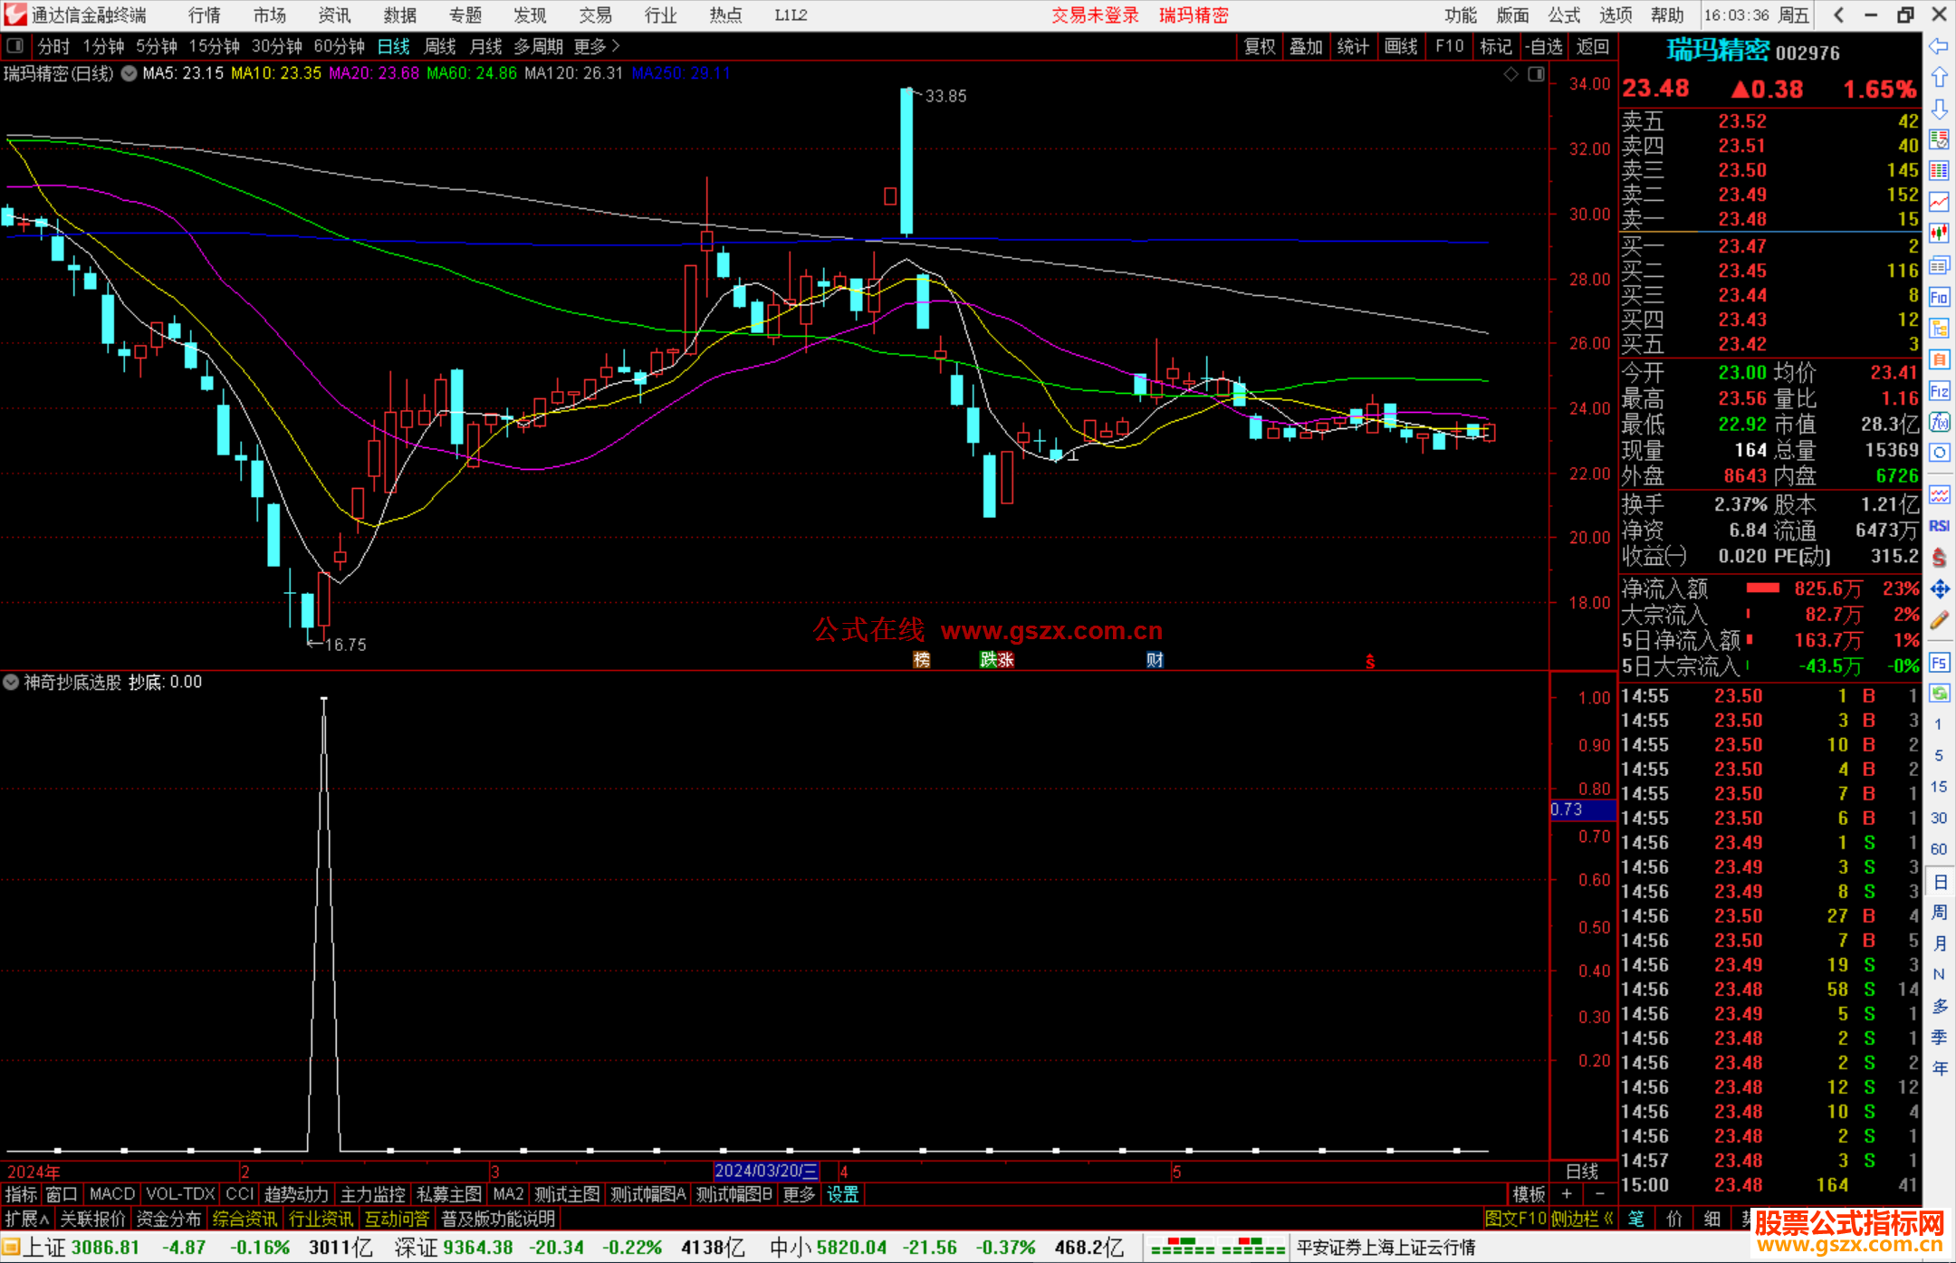Click the 设置 settings link
Image resolution: width=1956 pixels, height=1263 pixels.
coord(842,1194)
